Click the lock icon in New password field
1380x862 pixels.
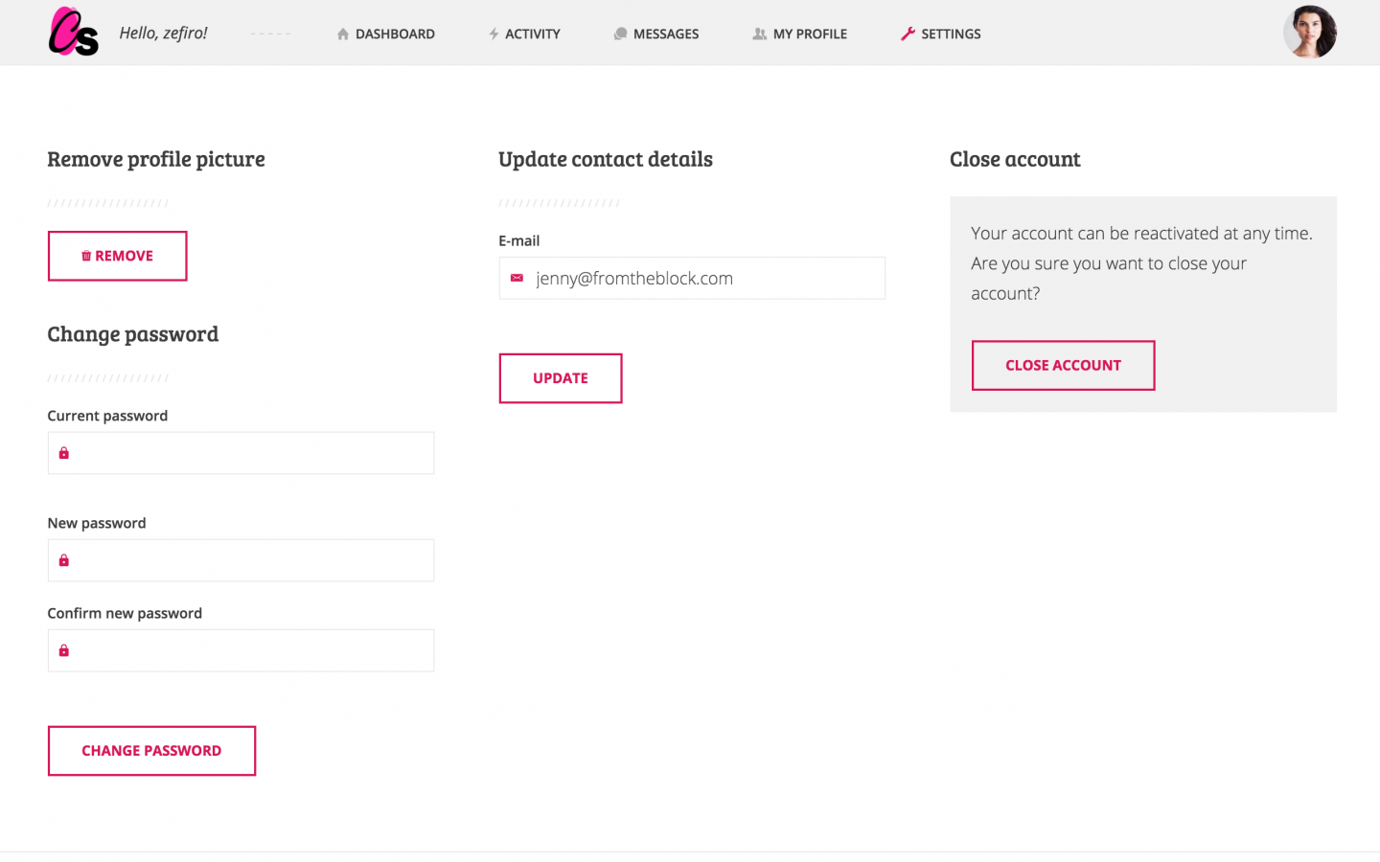point(64,560)
